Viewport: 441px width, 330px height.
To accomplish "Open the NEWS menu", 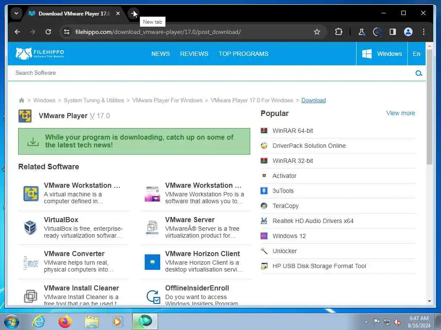I will tap(160, 54).
